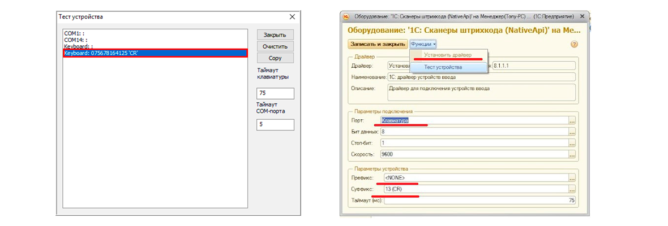Open the Порт selection ellipsis button
The width and height of the screenshot is (668, 226).
click(572, 121)
